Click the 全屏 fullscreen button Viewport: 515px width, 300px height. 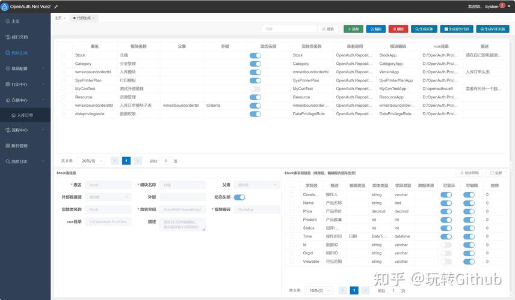[x=496, y=173]
